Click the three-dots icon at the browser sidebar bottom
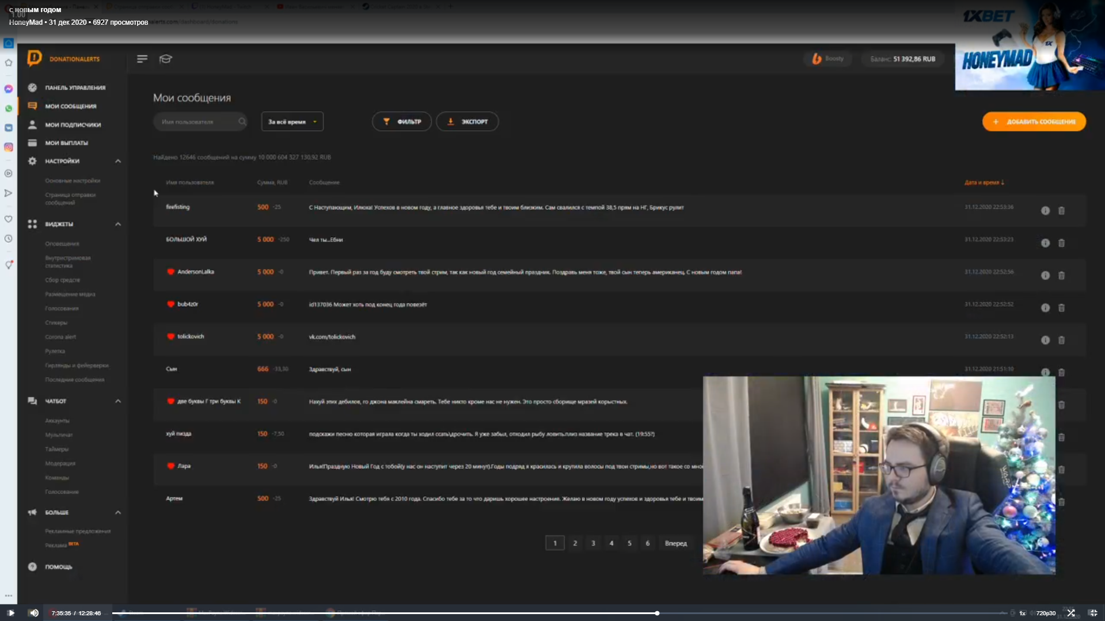The image size is (1105, 621). 9,596
